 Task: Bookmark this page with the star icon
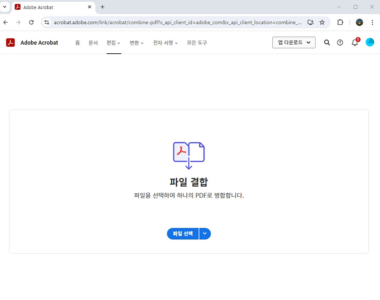pyautogui.click(x=322, y=22)
